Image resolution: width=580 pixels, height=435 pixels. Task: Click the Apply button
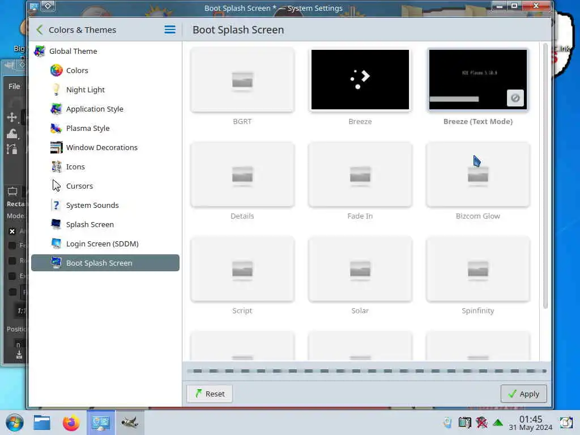pos(523,394)
